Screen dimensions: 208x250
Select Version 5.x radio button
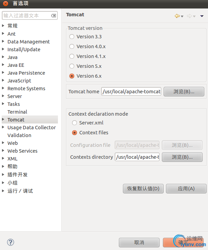(x=72, y=66)
